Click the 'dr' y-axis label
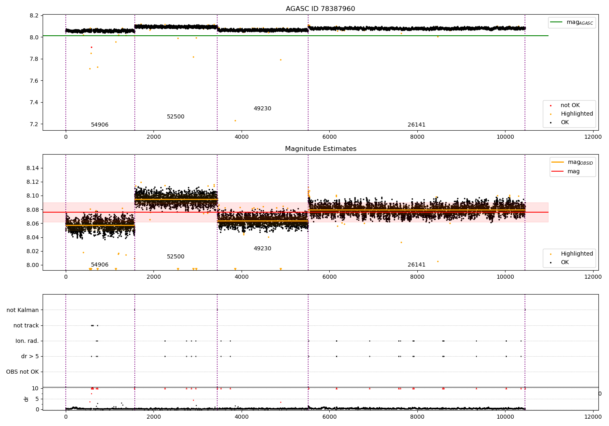 (26, 399)
